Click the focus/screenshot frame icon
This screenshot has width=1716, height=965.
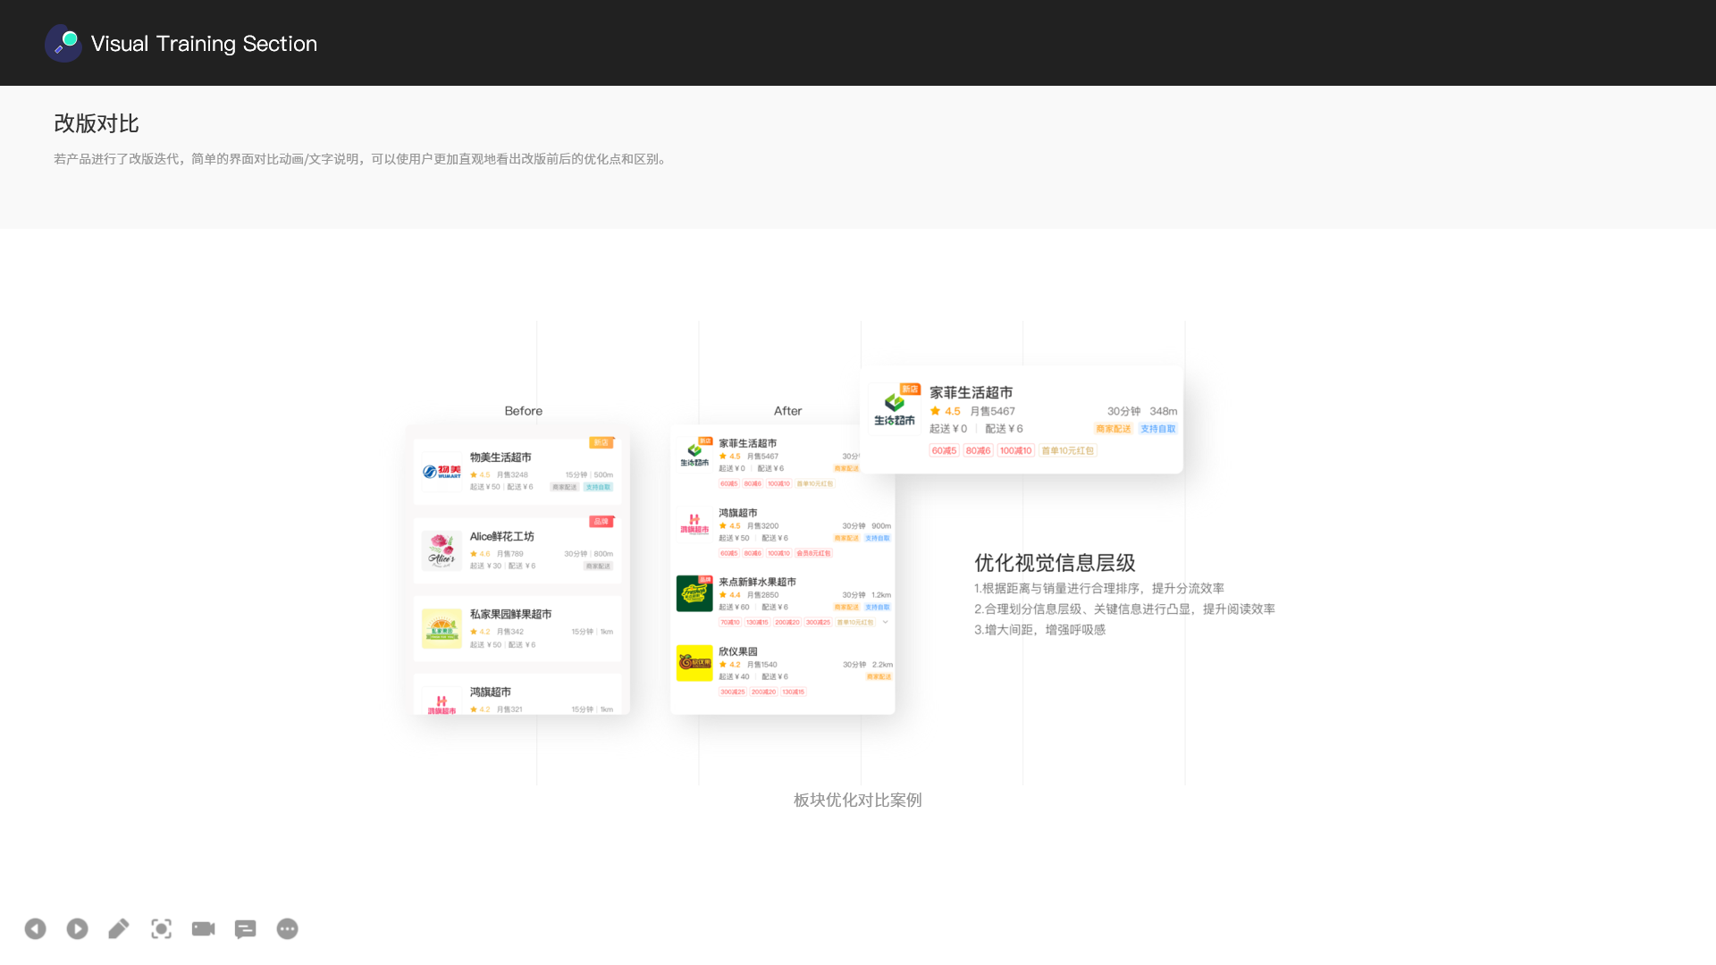point(161,928)
